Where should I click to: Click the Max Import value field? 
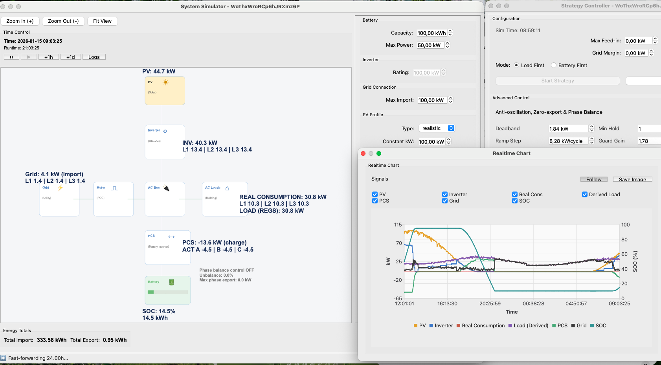[x=432, y=100]
